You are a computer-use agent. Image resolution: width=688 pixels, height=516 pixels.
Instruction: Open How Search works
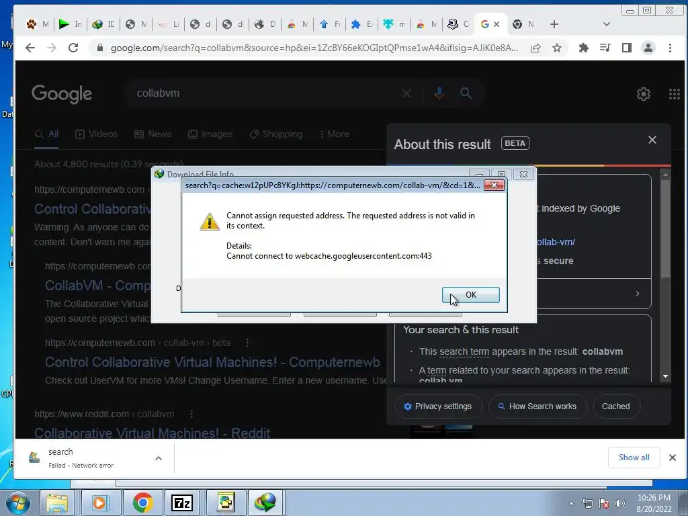click(x=537, y=406)
